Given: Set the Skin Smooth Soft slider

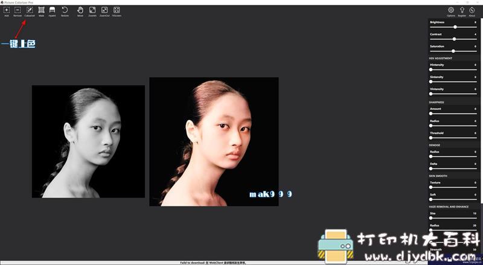Looking at the screenshot, I should 453,199.
